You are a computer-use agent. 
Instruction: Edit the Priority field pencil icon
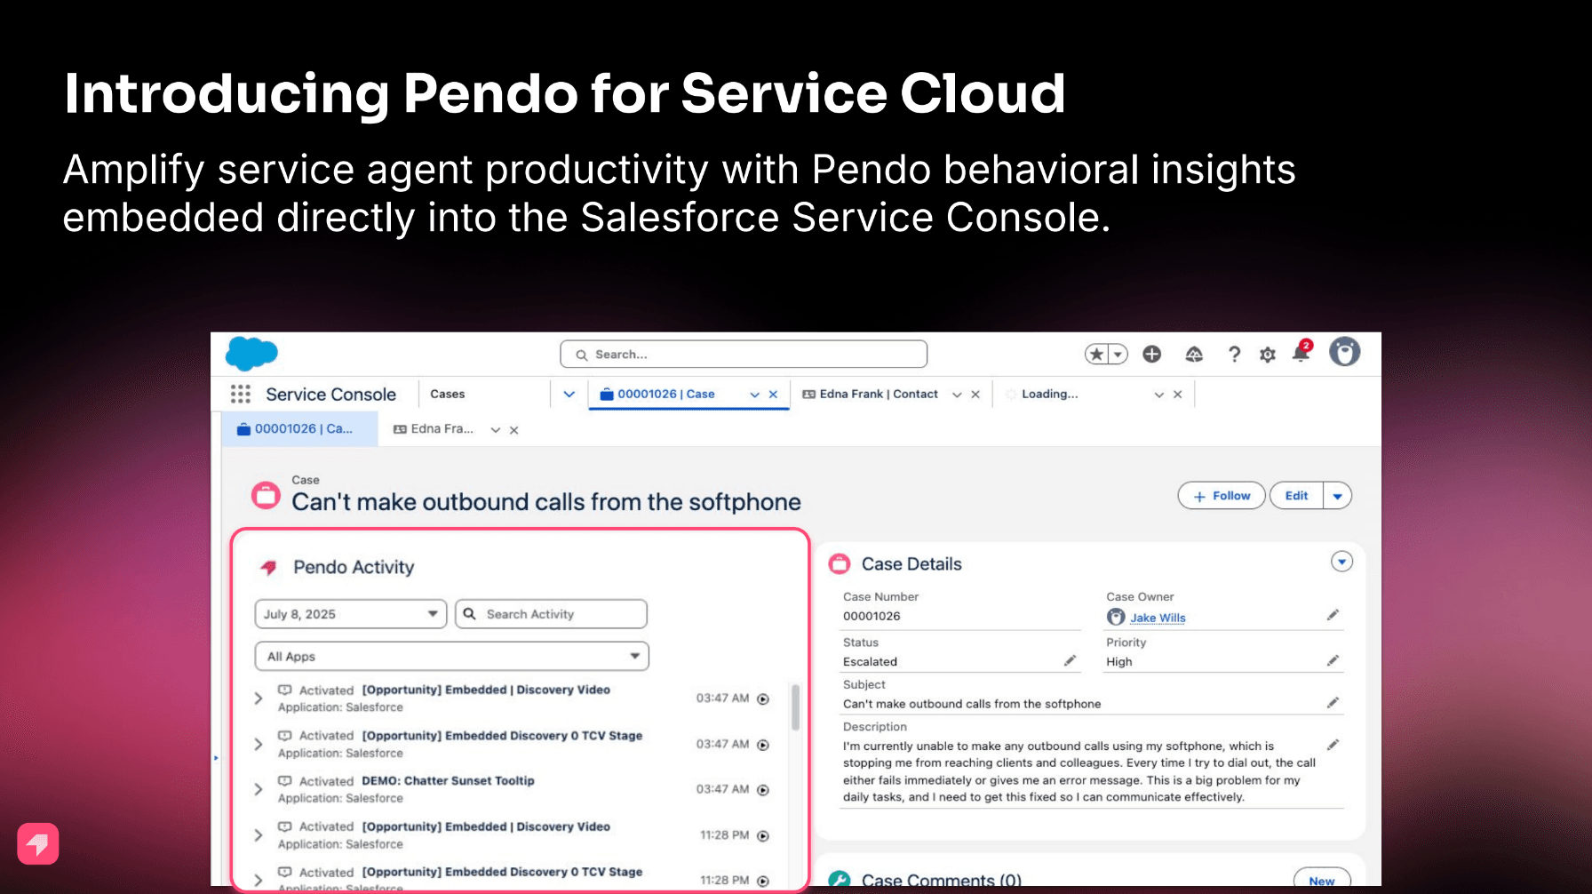(x=1333, y=660)
